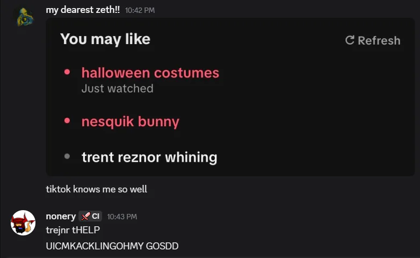
Task: Click the You may like heading
Action: (105, 39)
